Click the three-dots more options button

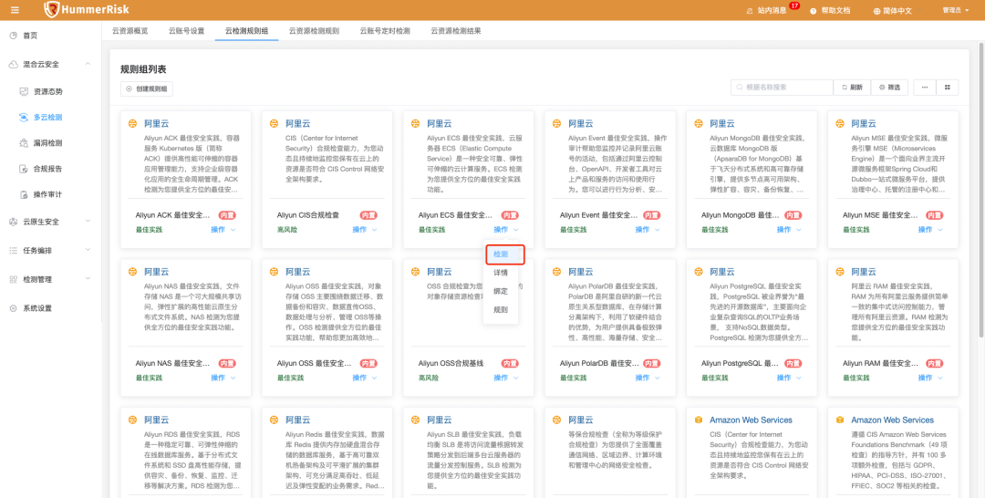coord(925,88)
